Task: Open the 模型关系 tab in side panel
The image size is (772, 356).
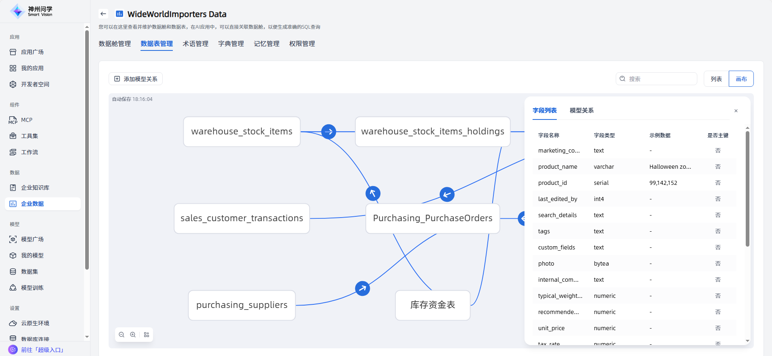Action: [x=581, y=110]
